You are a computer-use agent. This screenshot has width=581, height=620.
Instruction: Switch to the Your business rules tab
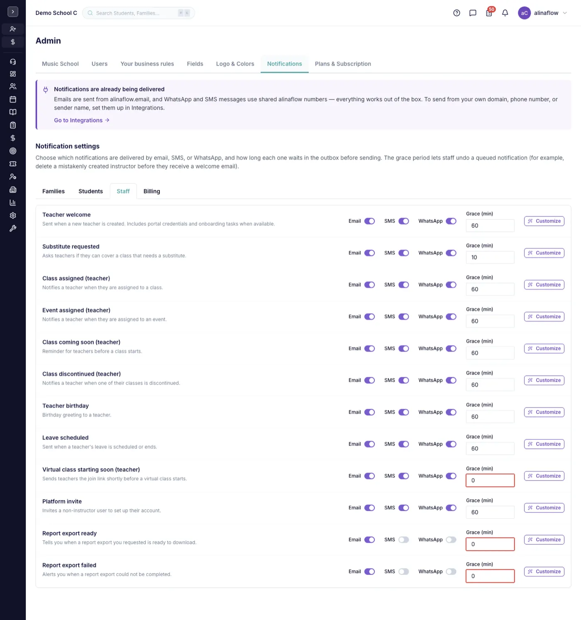[147, 64]
